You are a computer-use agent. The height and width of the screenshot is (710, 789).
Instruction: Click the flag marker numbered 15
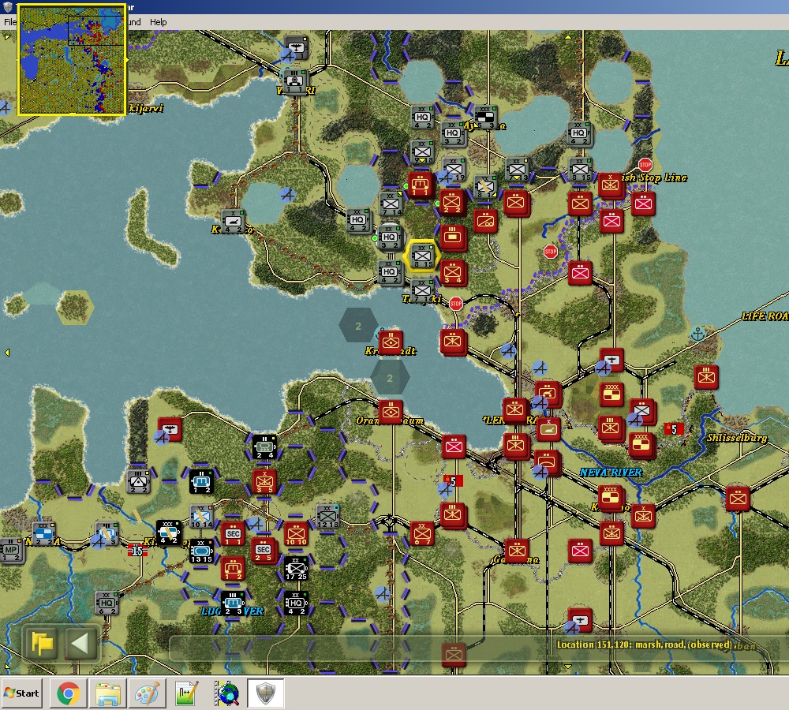pos(137,551)
